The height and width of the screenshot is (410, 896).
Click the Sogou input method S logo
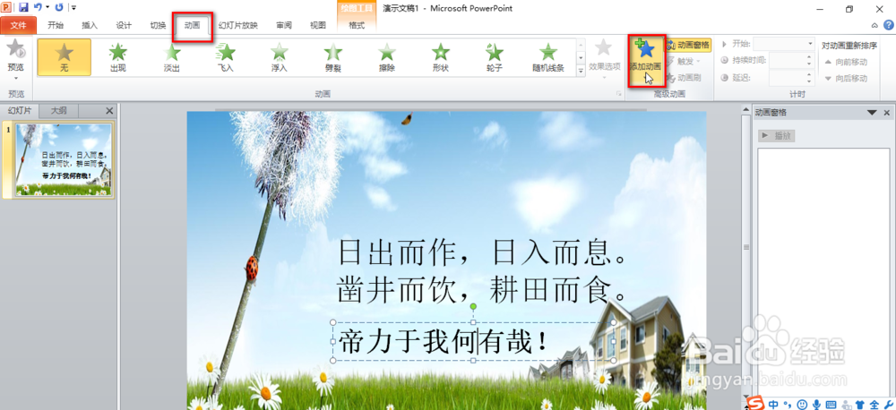point(756,404)
